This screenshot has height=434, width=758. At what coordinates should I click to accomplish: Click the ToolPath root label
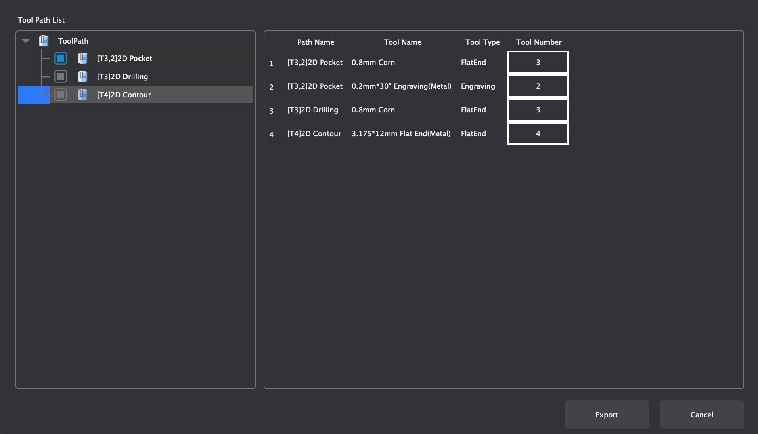(73, 40)
